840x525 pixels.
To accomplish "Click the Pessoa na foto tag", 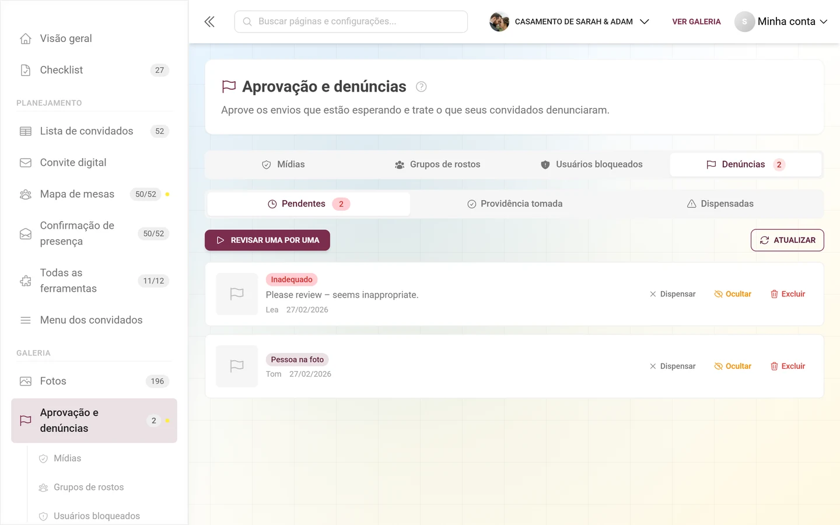I will 297,359.
